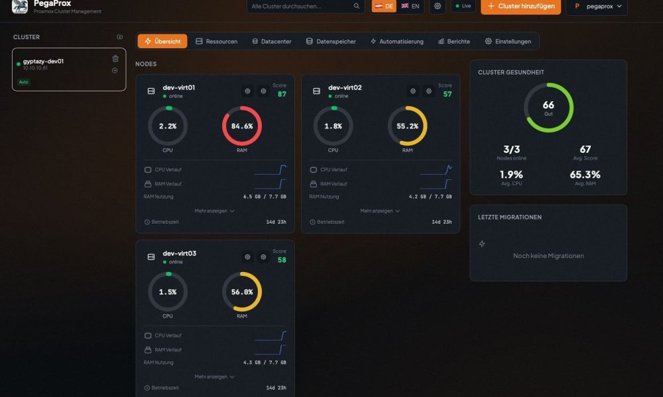
Task: Click the Cluster hinzufügen button
Action: (x=521, y=6)
